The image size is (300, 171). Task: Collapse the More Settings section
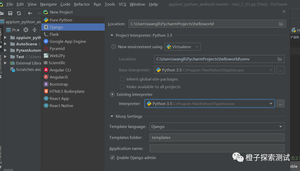tap(112, 116)
